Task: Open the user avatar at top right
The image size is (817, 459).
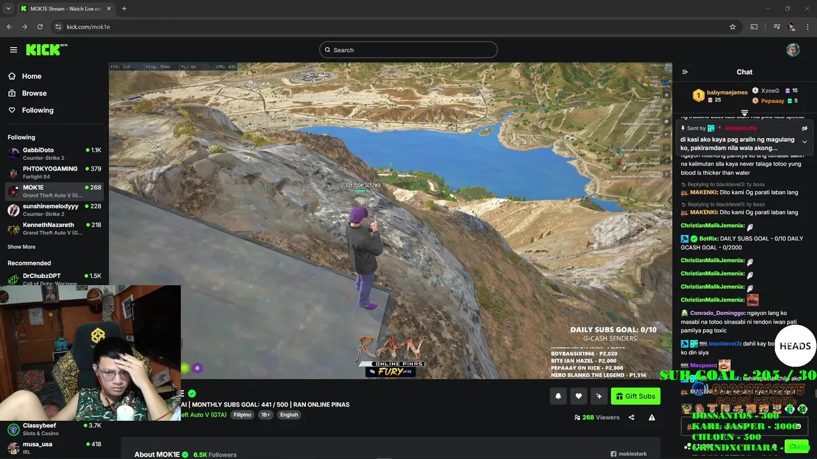Action: [x=793, y=50]
